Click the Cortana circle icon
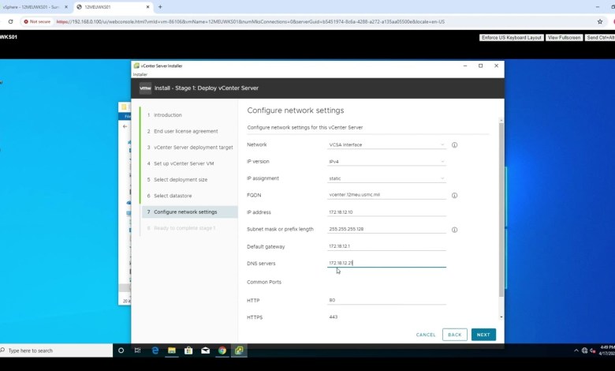 121,350
